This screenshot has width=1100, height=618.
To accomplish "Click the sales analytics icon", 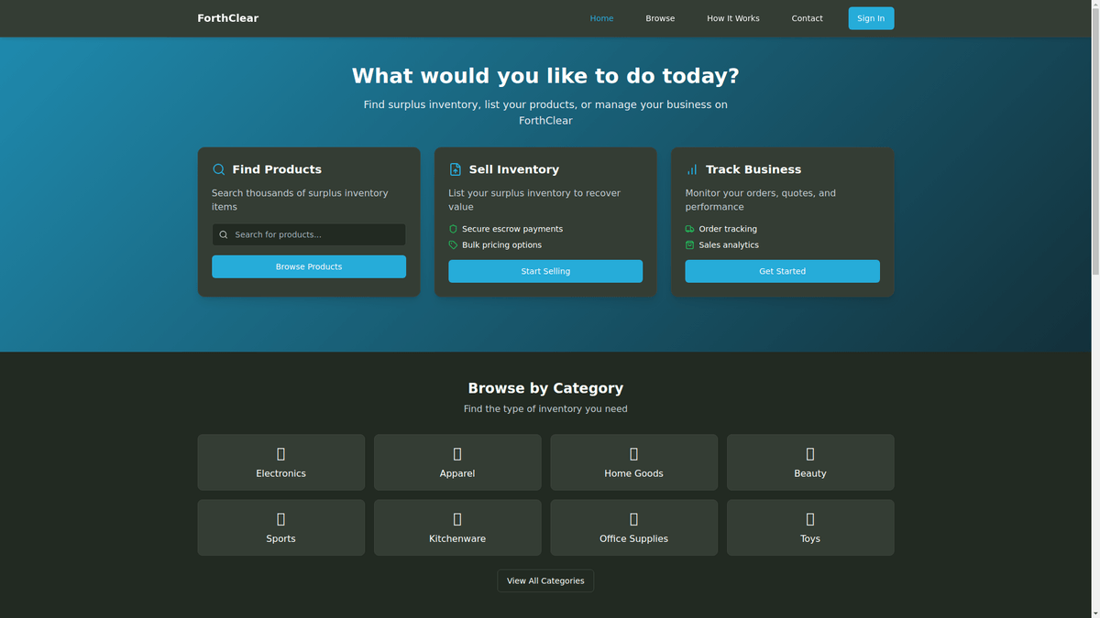I will pyautogui.click(x=689, y=245).
